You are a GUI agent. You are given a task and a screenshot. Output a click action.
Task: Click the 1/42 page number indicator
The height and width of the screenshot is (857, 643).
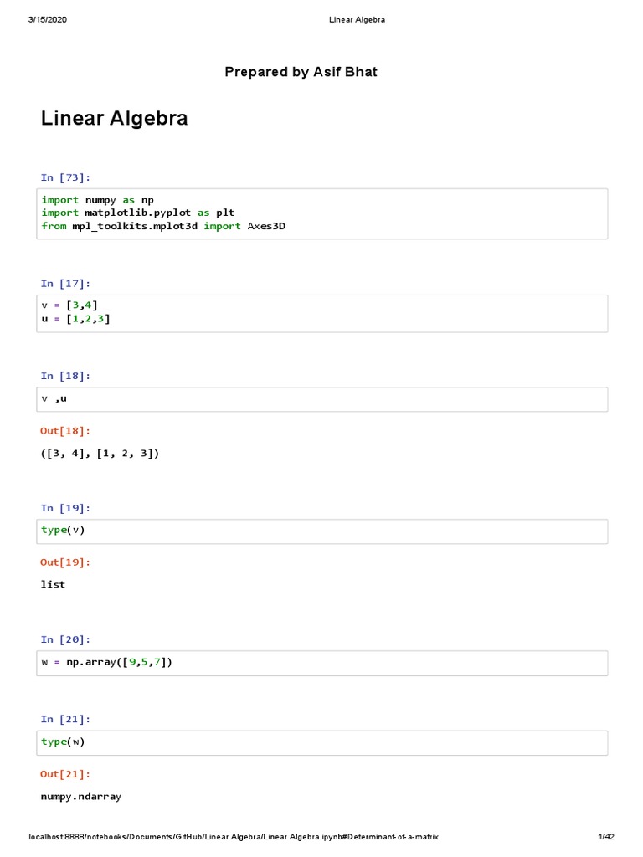605,837
